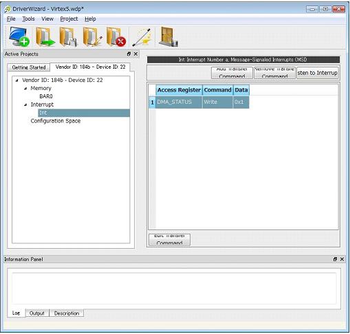Viewport: 350px width, 334px height.
Task: Open the Tools menu
Action: coord(28,19)
